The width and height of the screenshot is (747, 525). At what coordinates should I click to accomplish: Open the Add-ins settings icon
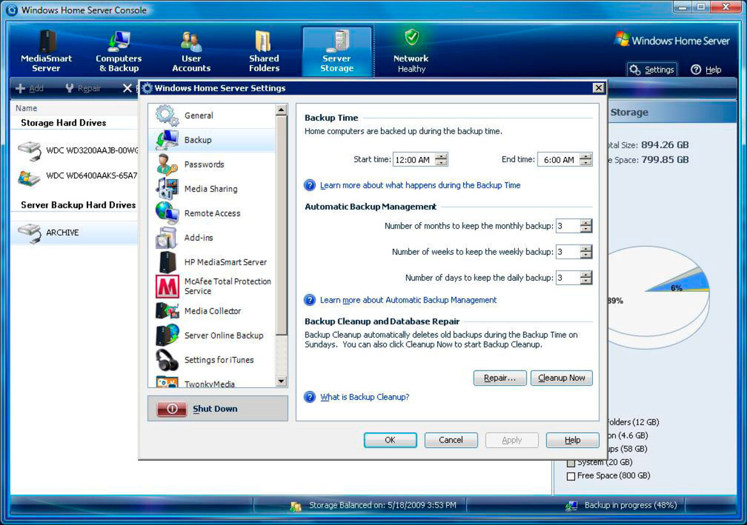pyautogui.click(x=167, y=238)
